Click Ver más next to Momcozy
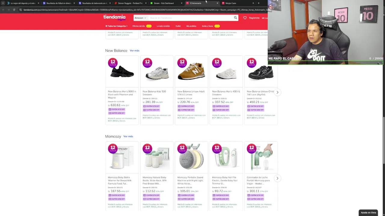Image resolution: width=385 pixels, height=216 pixels. point(128,136)
